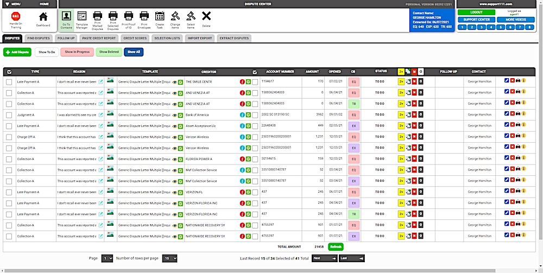Click the green Add Dispute button
The image size is (543, 273).
click(17, 52)
